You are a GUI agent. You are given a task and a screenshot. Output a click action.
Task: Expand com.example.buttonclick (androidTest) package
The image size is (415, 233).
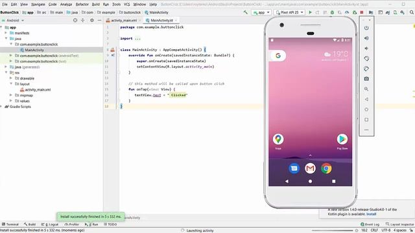(11, 56)
